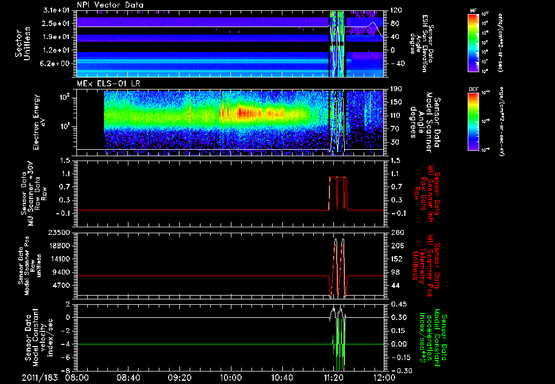555x384 pixels.
Task: Click the 152 telemetry tick value
Action: (x=396, y=259)
